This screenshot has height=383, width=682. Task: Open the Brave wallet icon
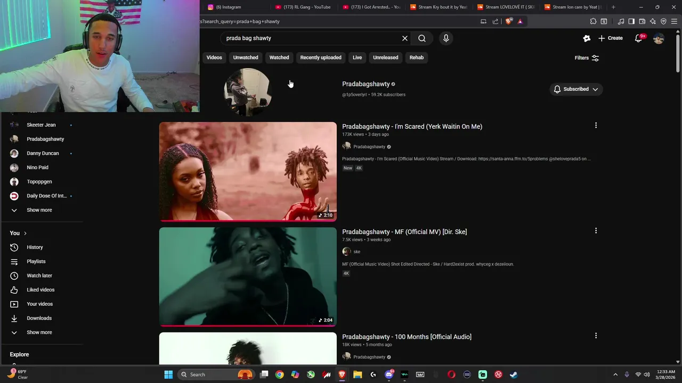point(642,21)
